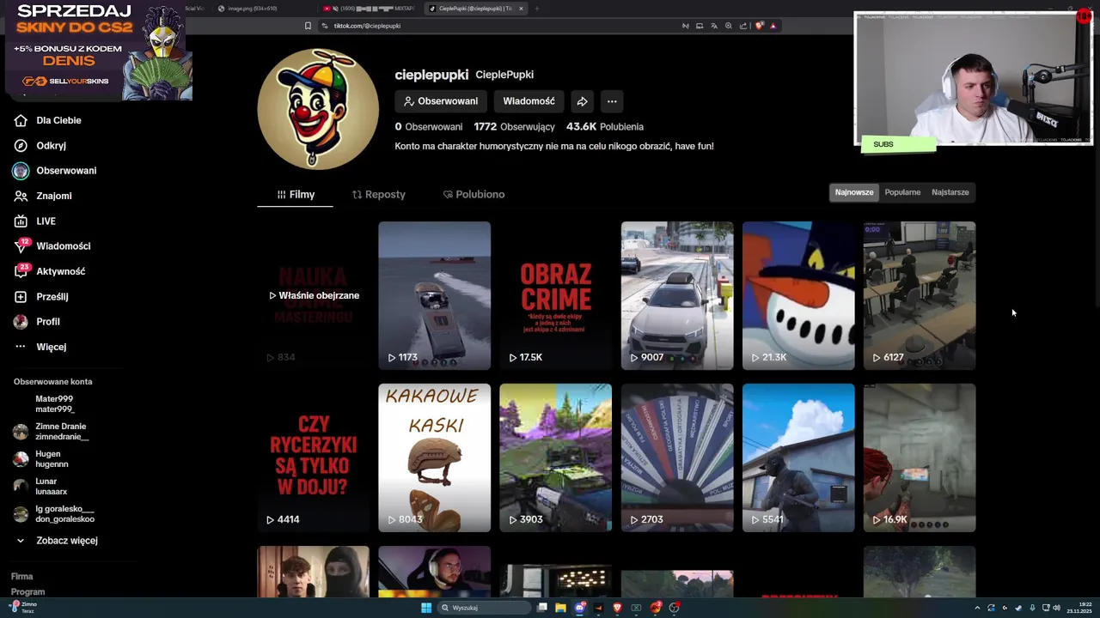Play the snowman video with 21.3K views
This screenshot has width=1100, height=618.
[x=798, y=296]
